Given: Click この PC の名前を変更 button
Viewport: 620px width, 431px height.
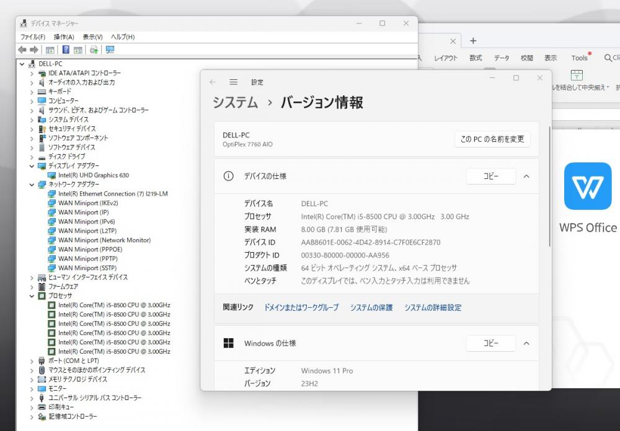Looking at the screenshot, I should [x=492, y=139].
